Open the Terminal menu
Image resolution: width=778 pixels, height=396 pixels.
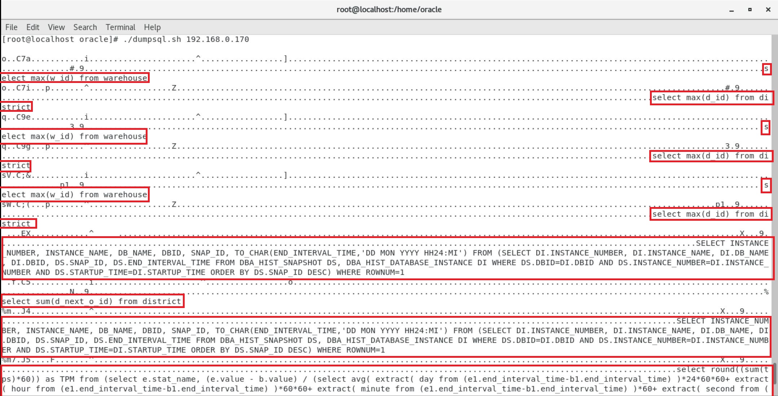[x=120, y=27]
